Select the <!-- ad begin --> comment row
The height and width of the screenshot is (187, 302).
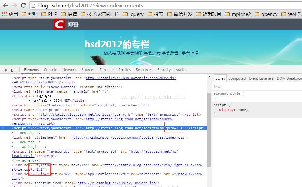point(29,147)
